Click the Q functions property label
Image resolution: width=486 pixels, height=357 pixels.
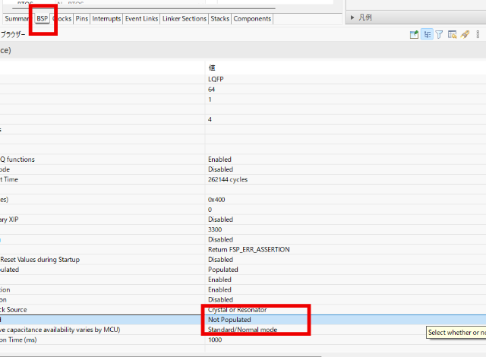[17, 160]
